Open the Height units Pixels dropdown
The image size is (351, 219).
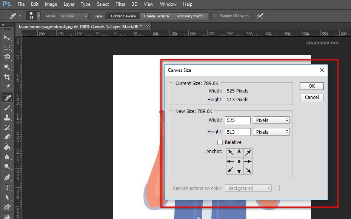click(271, 132)
